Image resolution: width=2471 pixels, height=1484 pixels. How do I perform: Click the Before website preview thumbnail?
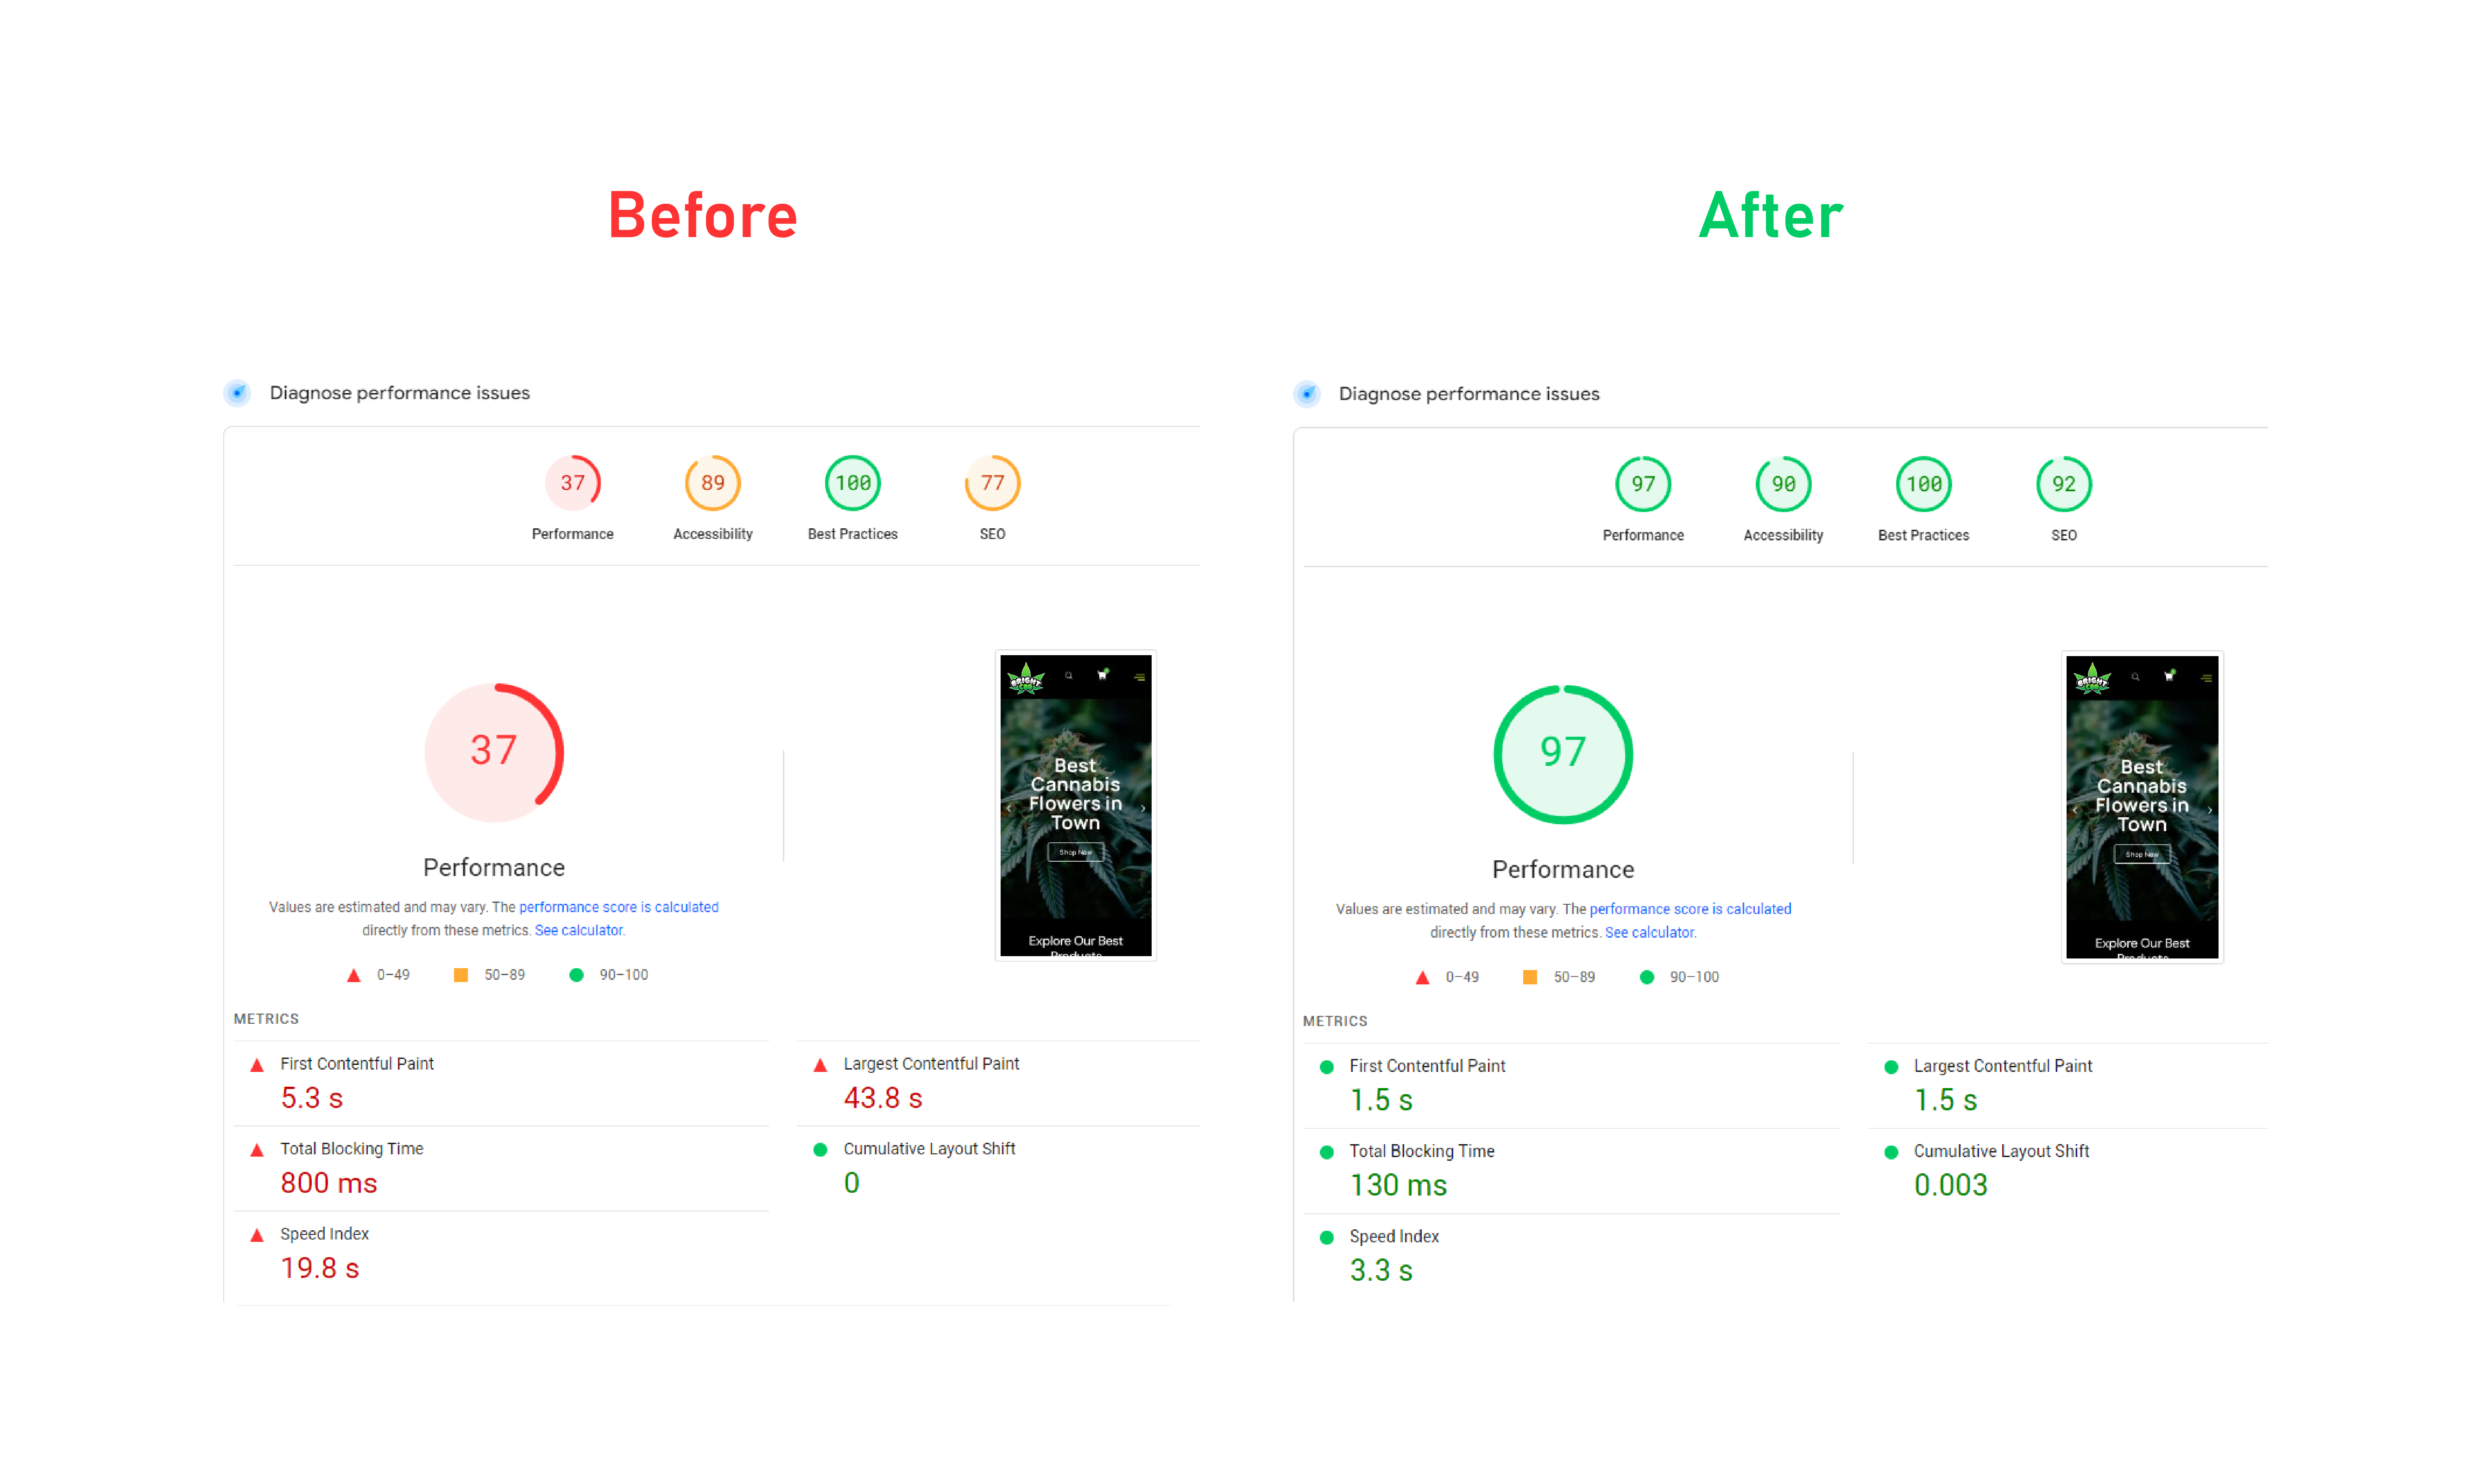point(1073,803)
